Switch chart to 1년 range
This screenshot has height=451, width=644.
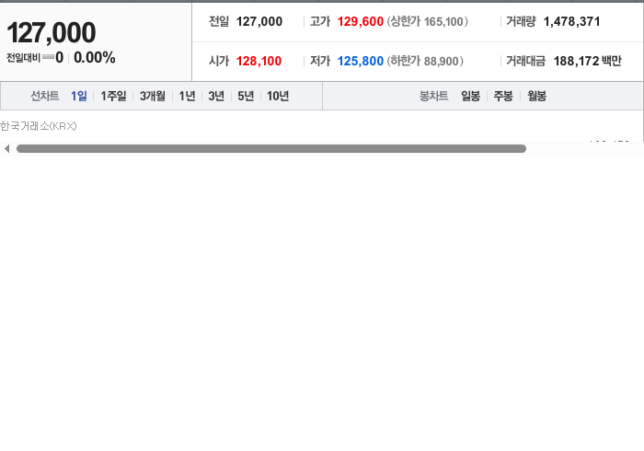point(187,96)
